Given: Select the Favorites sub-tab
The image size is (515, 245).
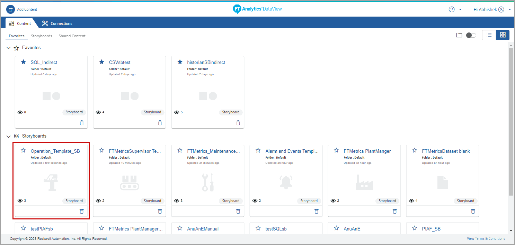Looking at the screenshot, I should point(17,36).
